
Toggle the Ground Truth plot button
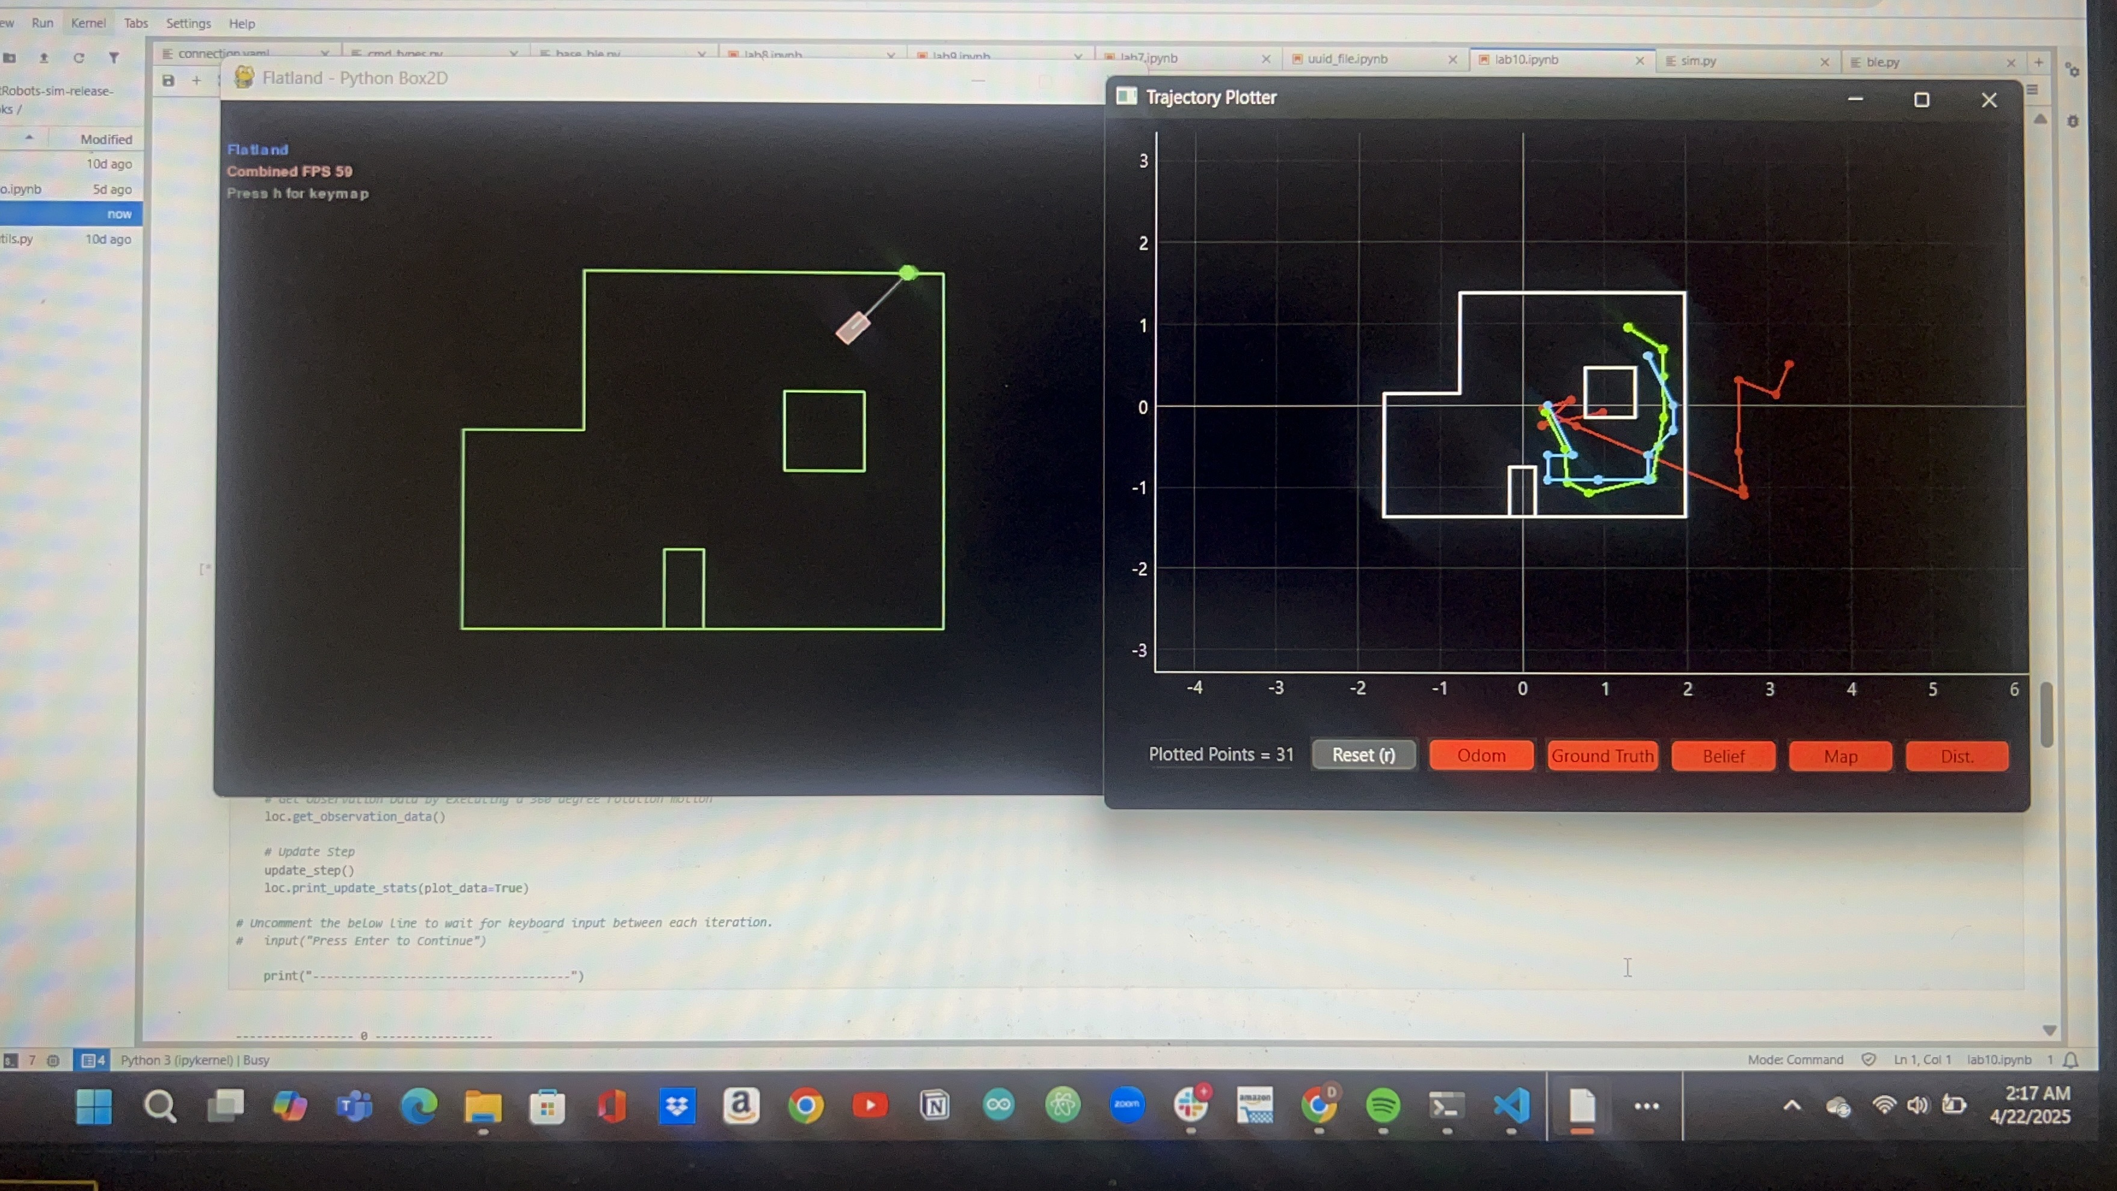click(1602, 756)
